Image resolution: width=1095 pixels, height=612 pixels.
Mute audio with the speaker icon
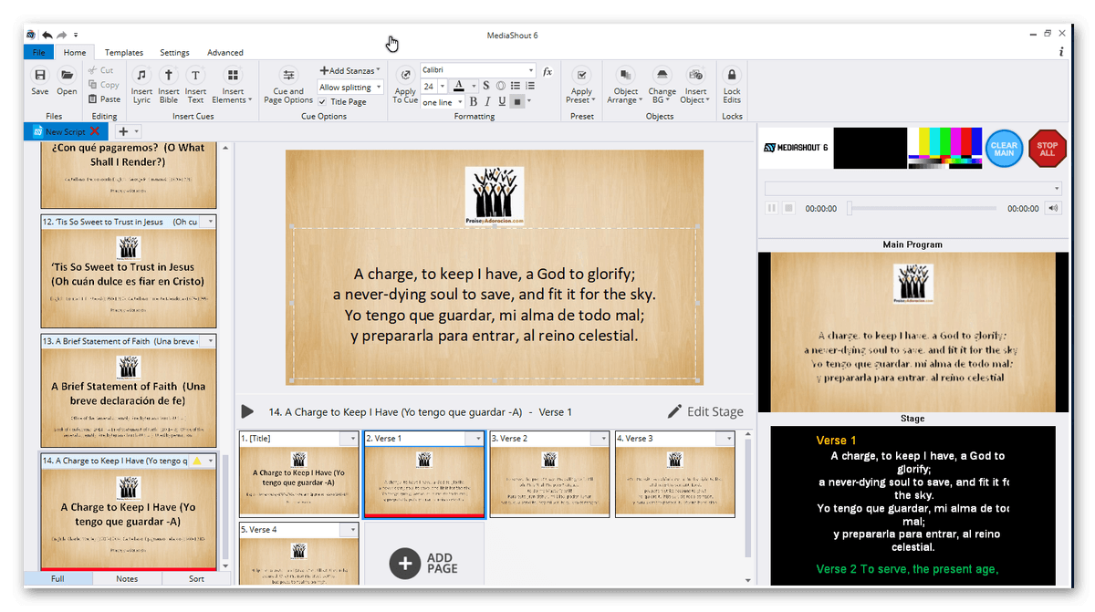[1054, 208]
